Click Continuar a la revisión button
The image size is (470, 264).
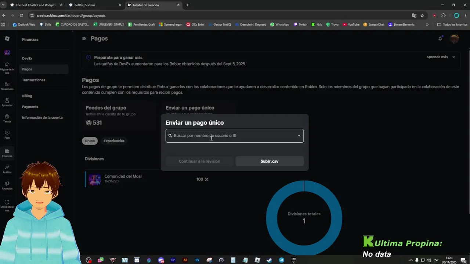tap(199, 161)
